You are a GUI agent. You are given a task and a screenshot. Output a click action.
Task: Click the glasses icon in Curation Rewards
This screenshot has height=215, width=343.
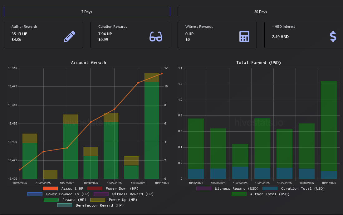[156, 37]
